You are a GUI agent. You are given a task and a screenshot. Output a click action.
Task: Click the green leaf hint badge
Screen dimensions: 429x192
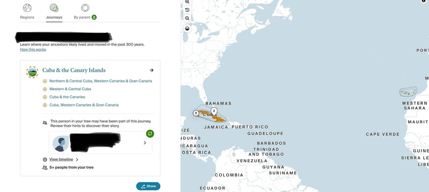150,133
